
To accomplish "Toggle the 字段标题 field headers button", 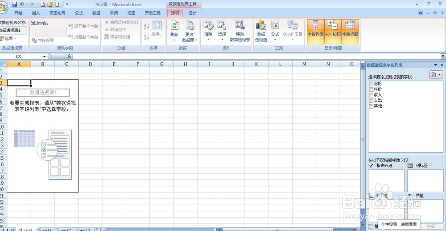I will pos(351,32).
